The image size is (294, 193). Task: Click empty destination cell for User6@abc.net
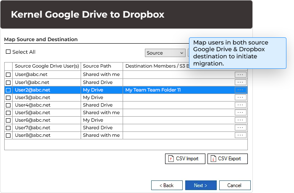click(178, 120)
